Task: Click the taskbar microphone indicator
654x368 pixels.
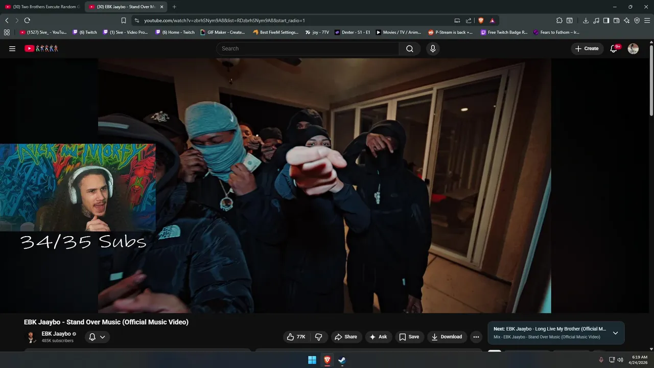Action: point(601,360)
